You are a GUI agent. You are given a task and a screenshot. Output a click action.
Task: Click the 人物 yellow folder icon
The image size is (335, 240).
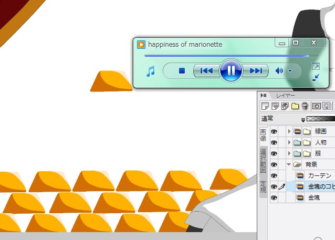[307, 142]
